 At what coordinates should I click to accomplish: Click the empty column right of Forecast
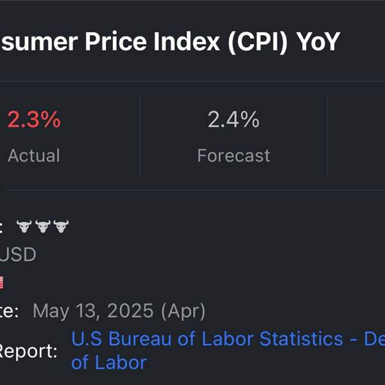pos(356,136)
